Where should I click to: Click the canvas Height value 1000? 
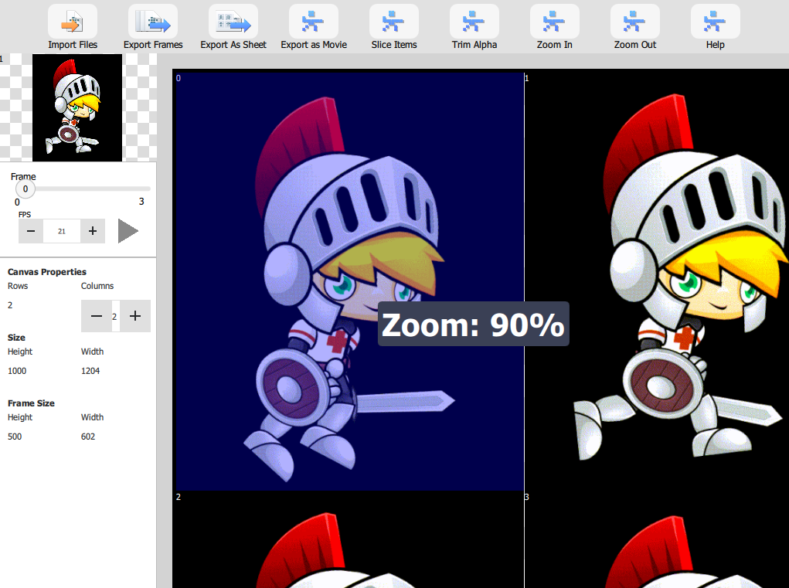click(x=17, y=371)
